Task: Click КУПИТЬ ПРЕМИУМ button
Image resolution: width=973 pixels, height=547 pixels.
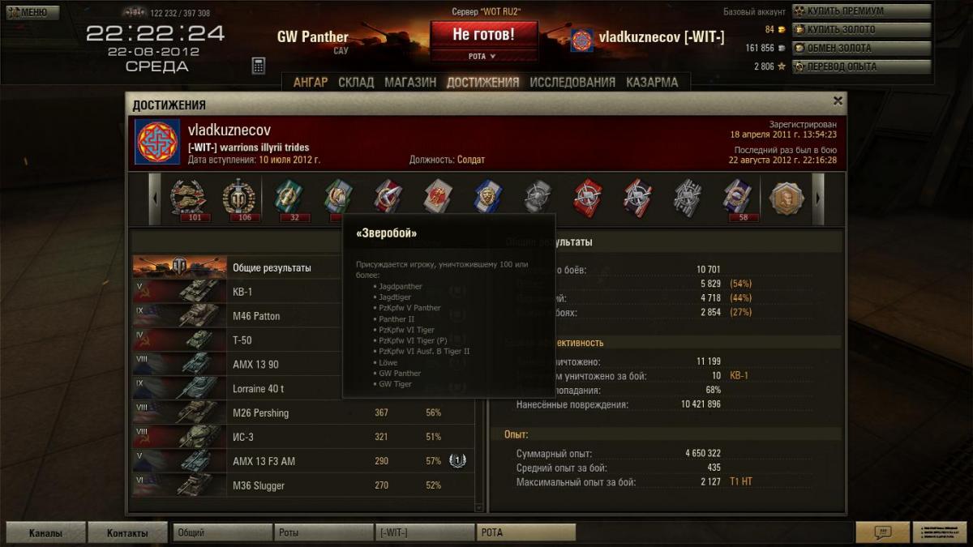Action: tap(861, 11)
